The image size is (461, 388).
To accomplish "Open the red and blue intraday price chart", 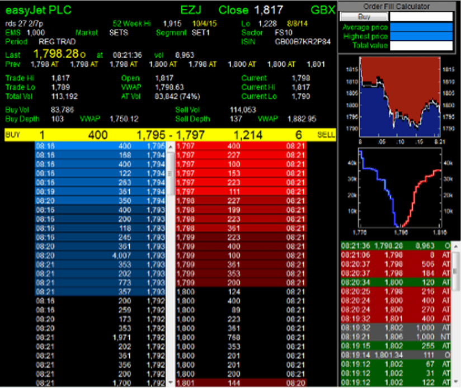I will tap(399, 98).
